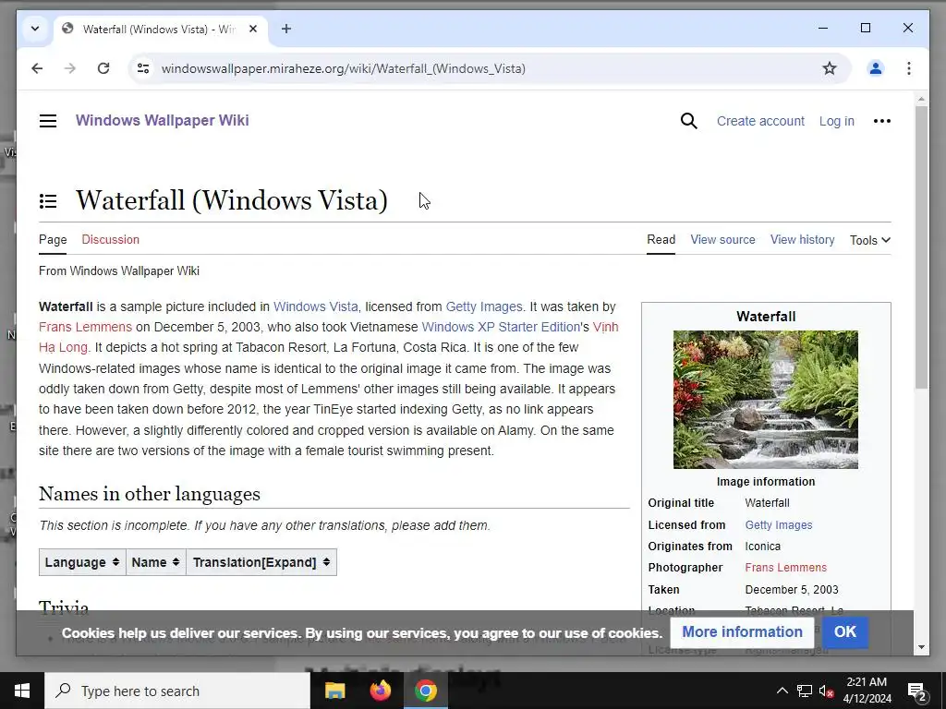The width and height of the screenshot is (946, 709).
Task: Open the View history tab
Action: click(803, 239)
